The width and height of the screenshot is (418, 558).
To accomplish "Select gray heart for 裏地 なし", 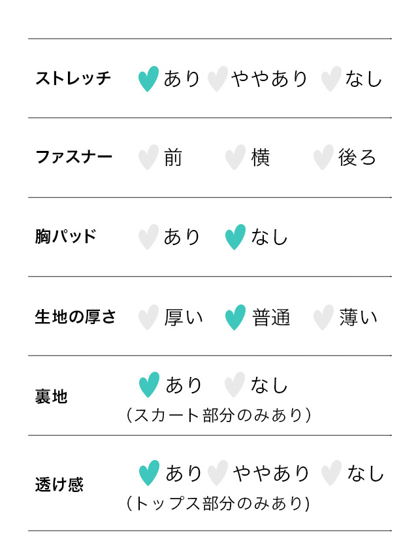I will tap(234, 385).
